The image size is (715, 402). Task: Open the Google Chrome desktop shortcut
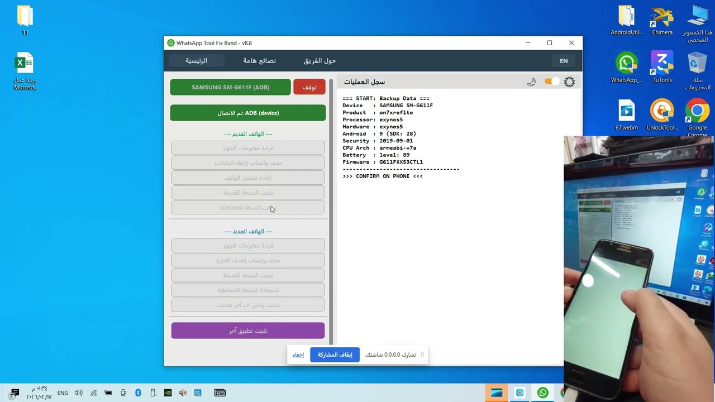[x=698, y=118]
